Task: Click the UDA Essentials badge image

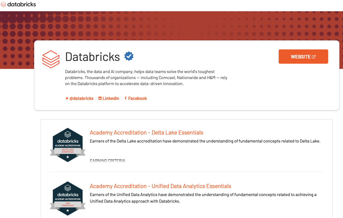Action: click(68, 198)
